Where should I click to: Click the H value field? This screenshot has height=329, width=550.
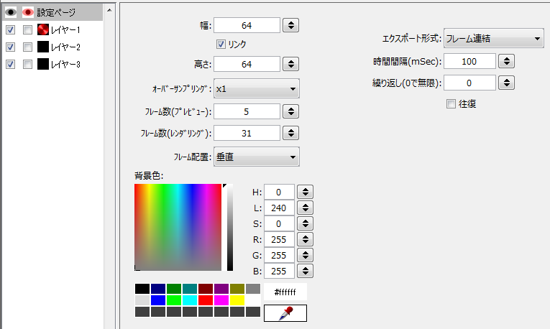279,192
